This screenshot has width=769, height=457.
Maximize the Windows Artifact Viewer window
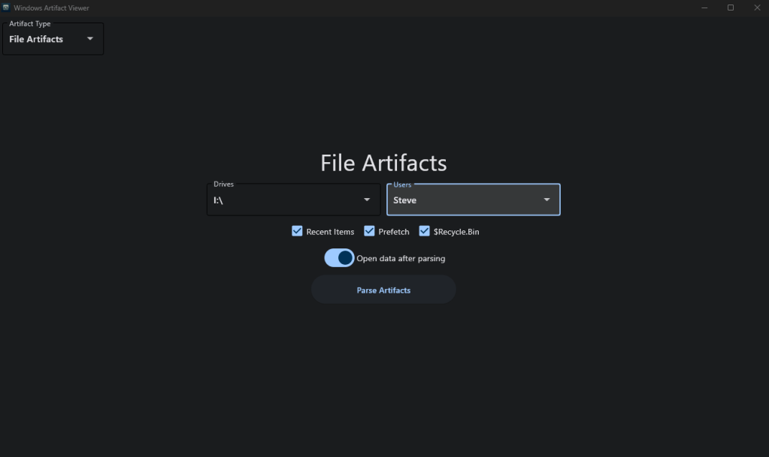click(x=730, y=8)
